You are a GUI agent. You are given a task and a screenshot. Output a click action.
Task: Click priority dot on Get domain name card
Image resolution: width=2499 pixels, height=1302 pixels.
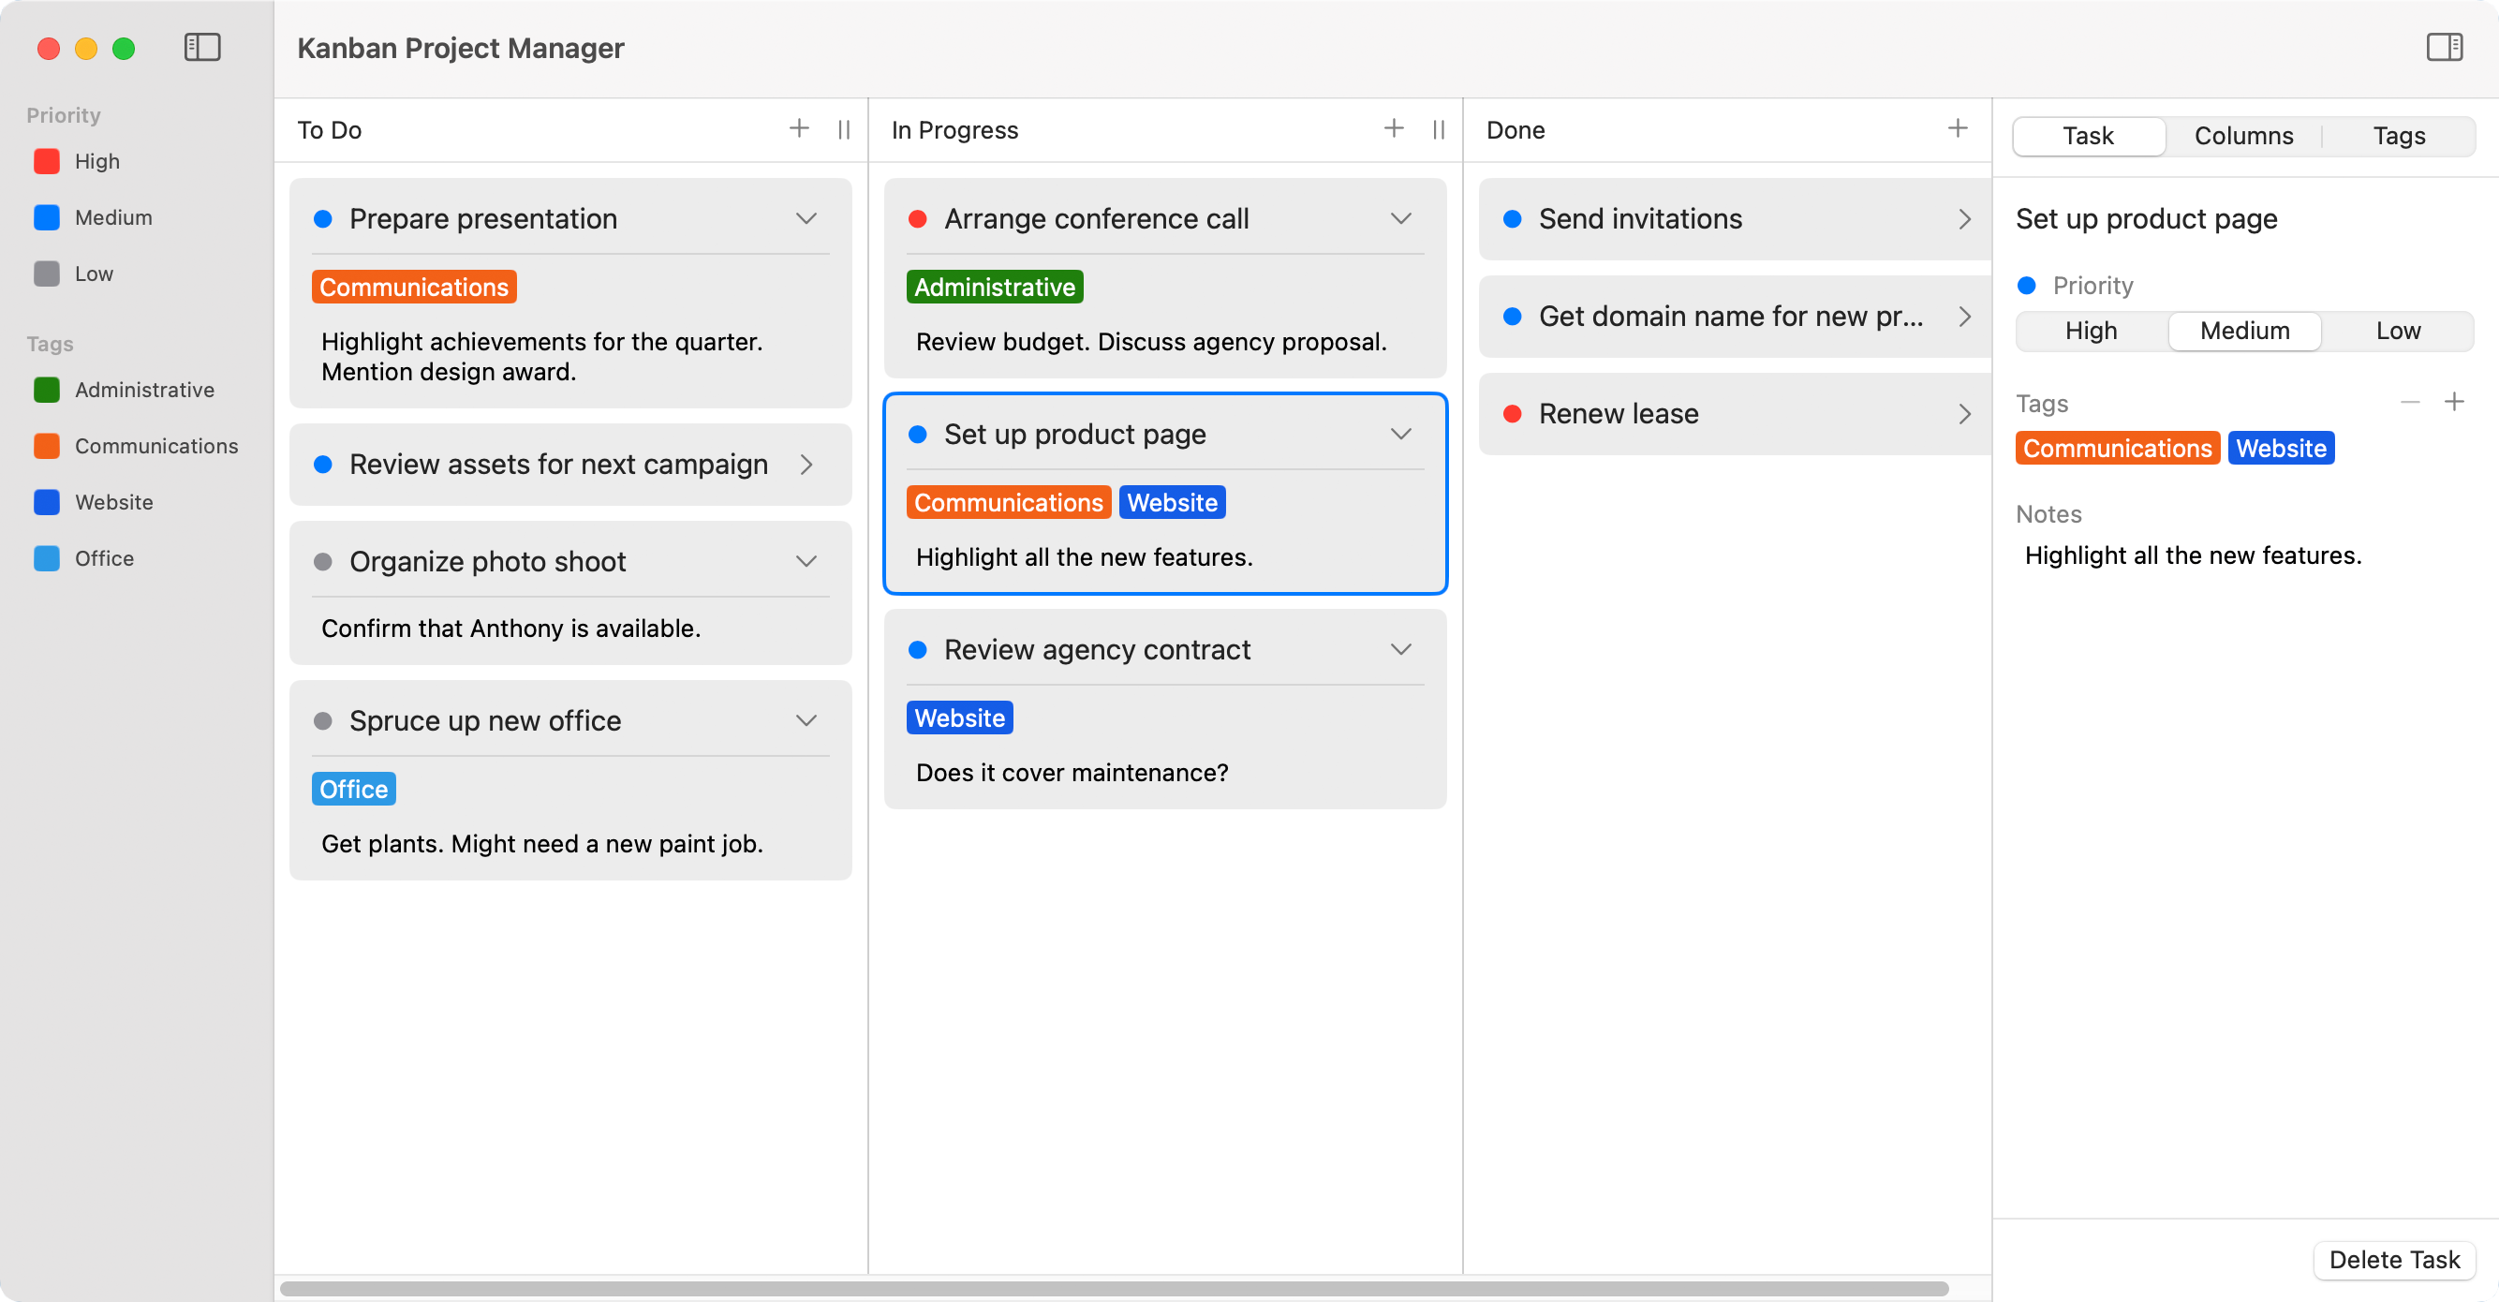pyautogui.click(x=1512, y=317)
